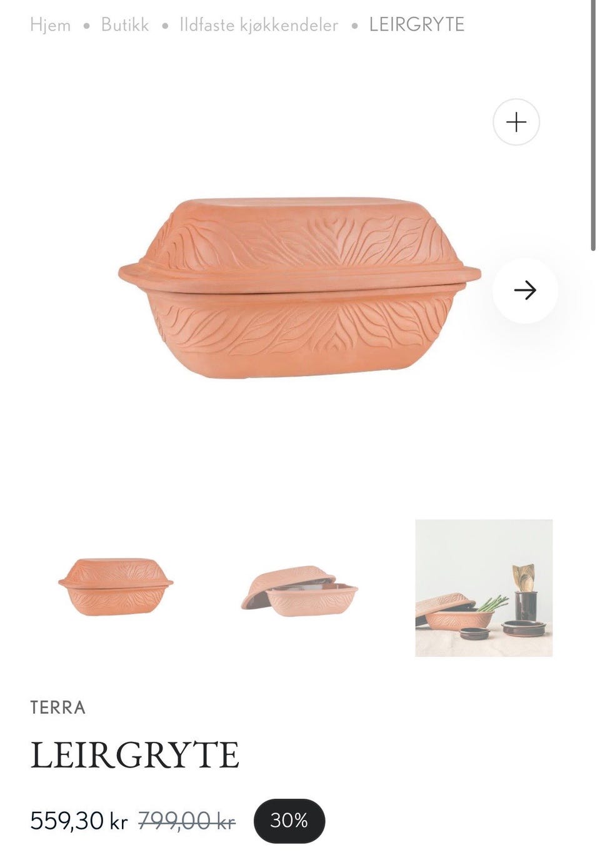This screenshot has width=600, height=867.
Task: Open the TERRA brand label
Action: point(57,707)
